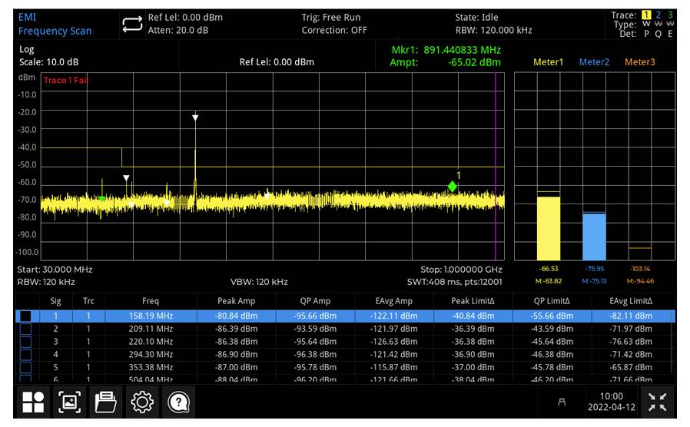
Task: Select trace 2 in the trace indicator
Action: tap(658, 15)
